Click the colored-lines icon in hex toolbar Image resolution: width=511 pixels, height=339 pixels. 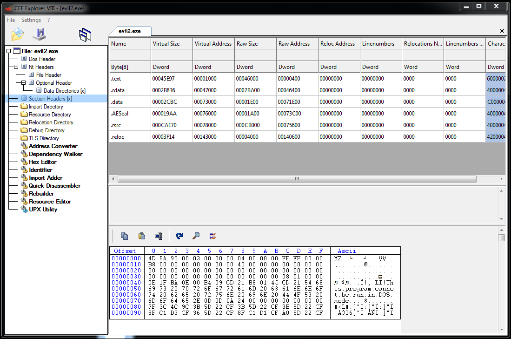tap(212, 236)
